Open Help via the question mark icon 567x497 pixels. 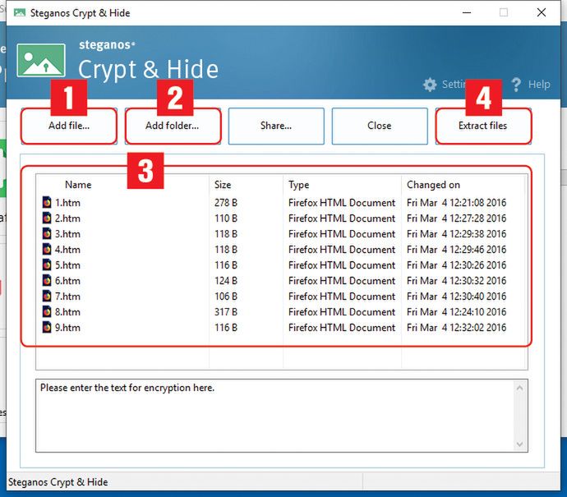[516, 85]
